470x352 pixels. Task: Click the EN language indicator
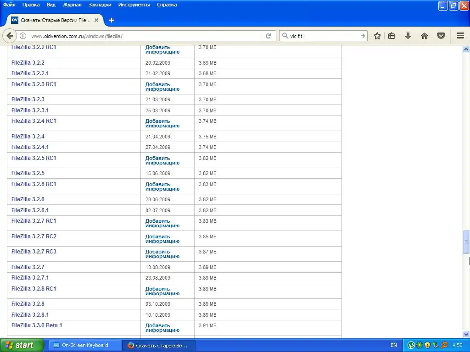[x=393, y=345]
